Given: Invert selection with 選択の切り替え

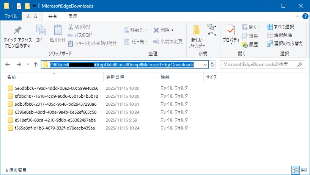Looking at the screenshot, I should (x=269, y=44).
